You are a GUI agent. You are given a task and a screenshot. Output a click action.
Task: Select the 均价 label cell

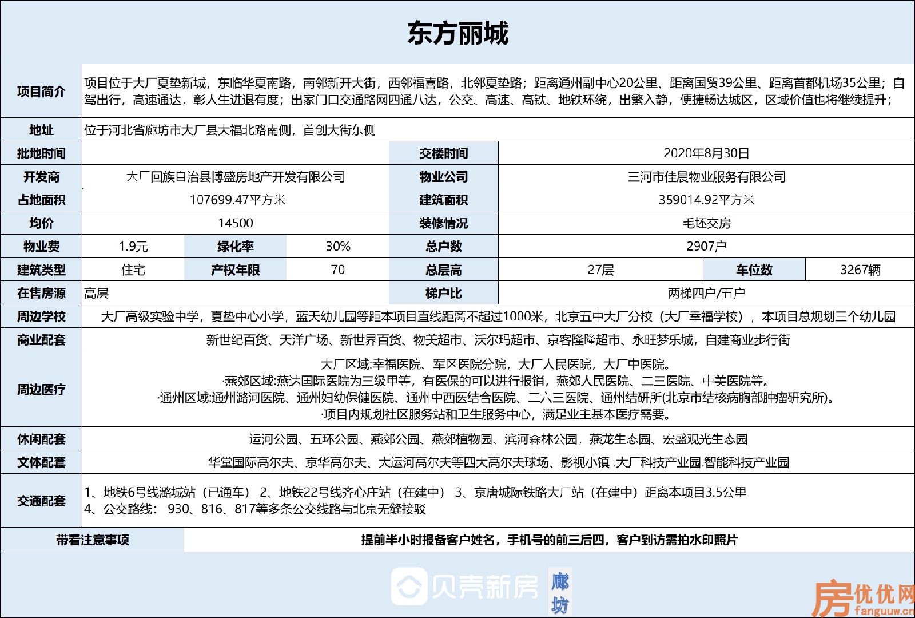(41, 223)
